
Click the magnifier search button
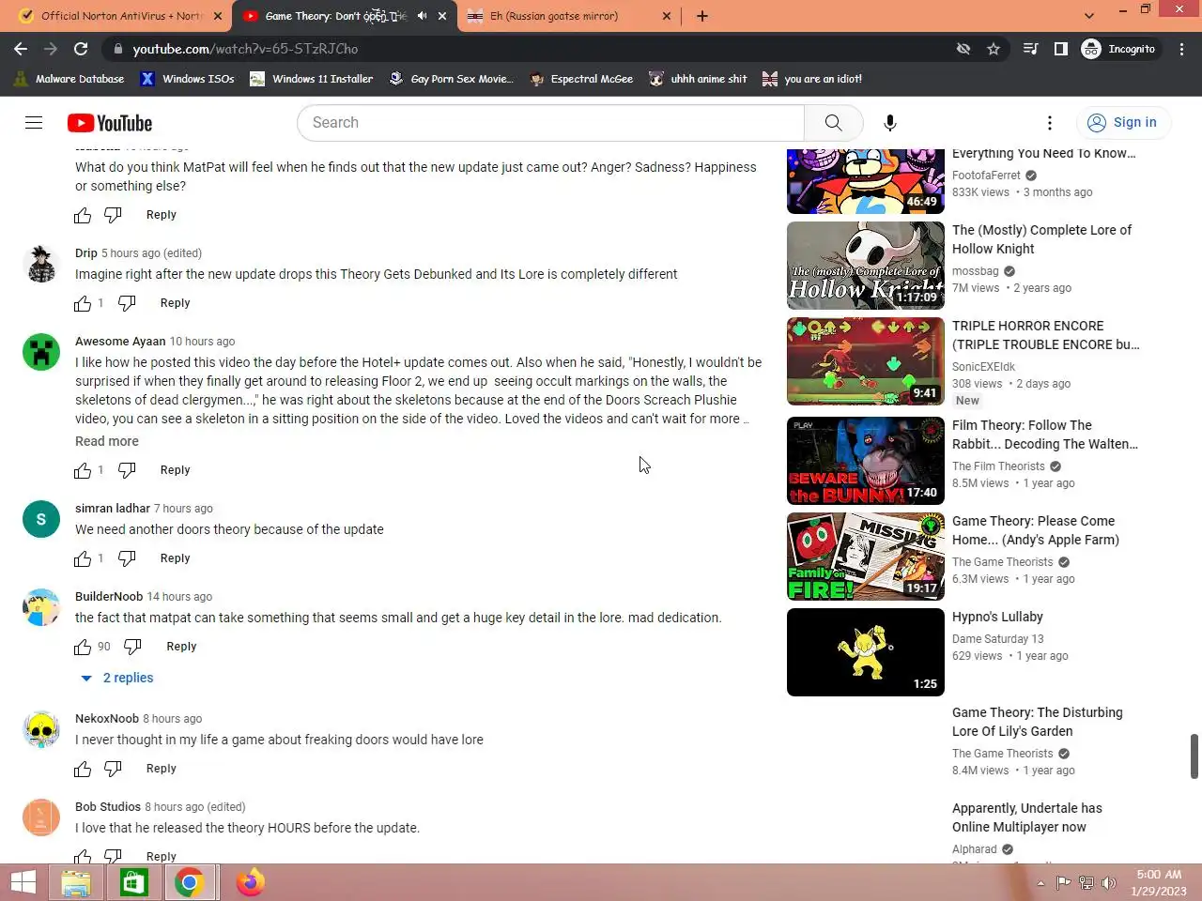point(833,123)
